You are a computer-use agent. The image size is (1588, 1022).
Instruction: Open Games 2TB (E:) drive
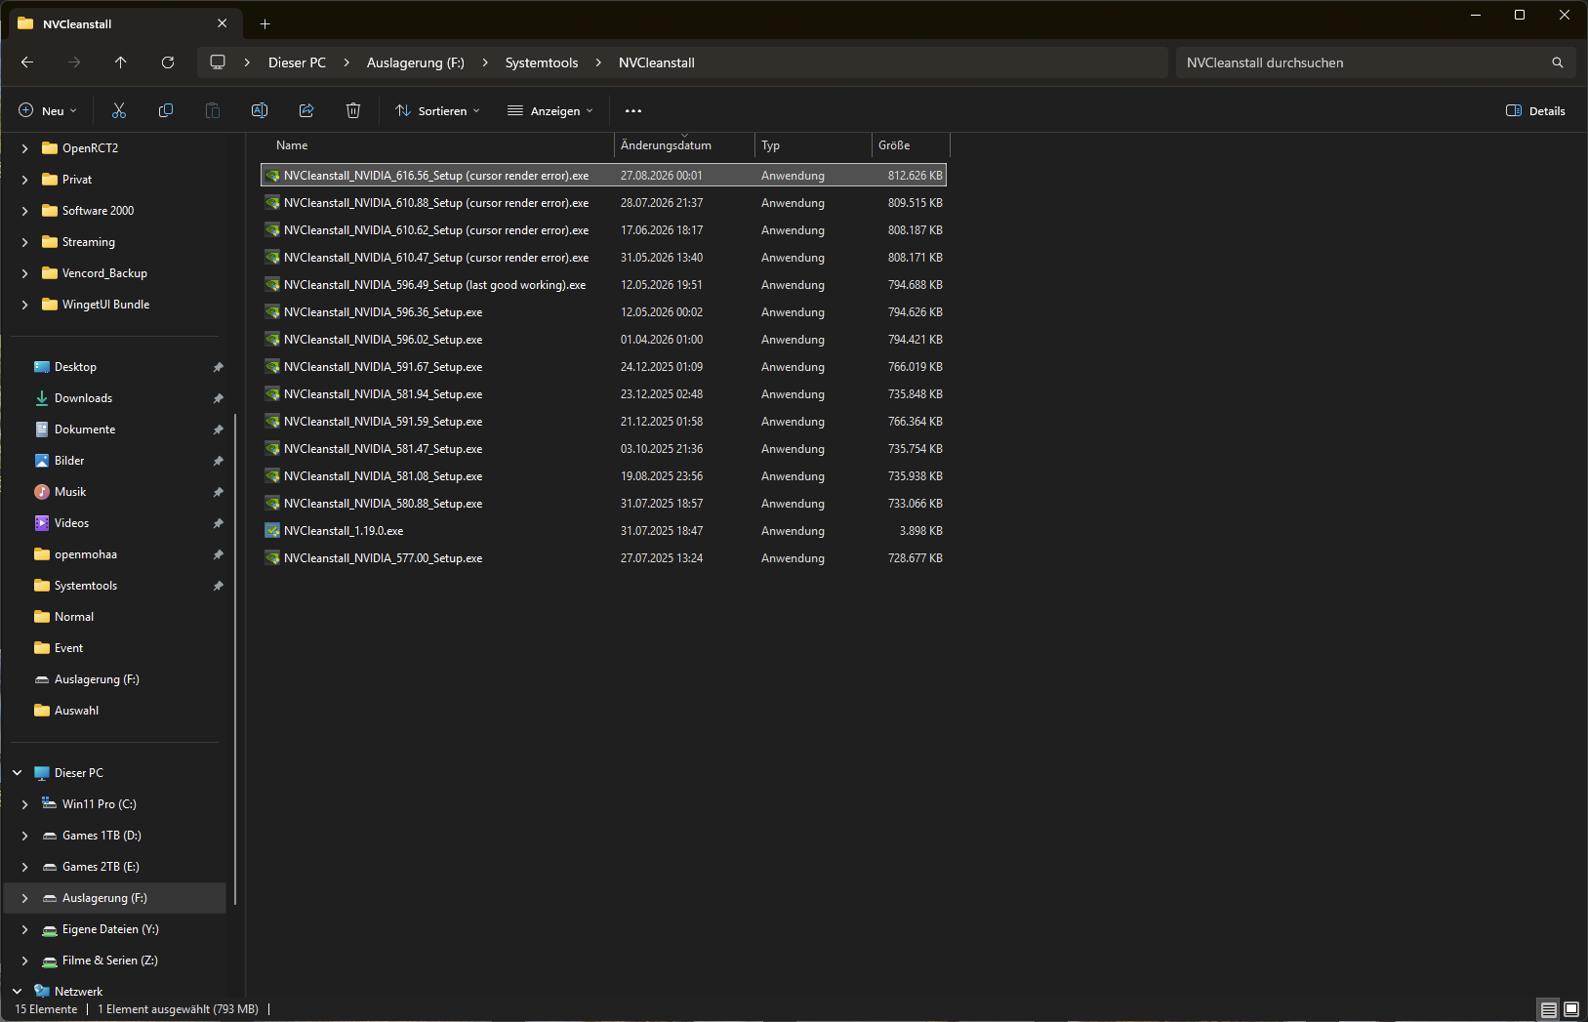[x=101, y=867]
